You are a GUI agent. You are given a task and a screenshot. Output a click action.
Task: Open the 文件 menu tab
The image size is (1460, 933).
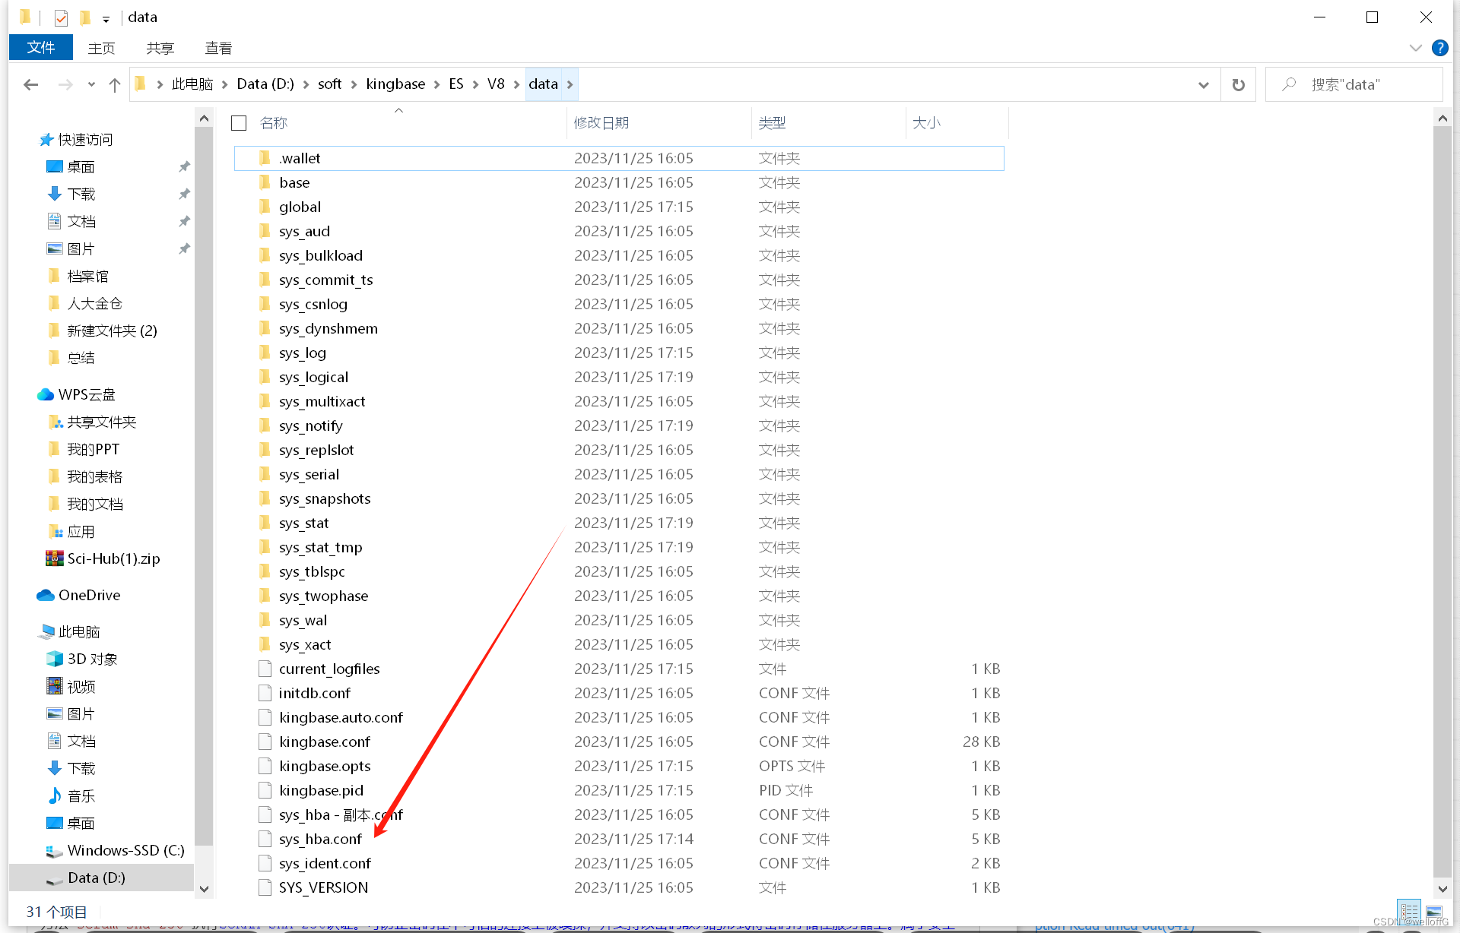pyautogui.click(x=40, y=48)
